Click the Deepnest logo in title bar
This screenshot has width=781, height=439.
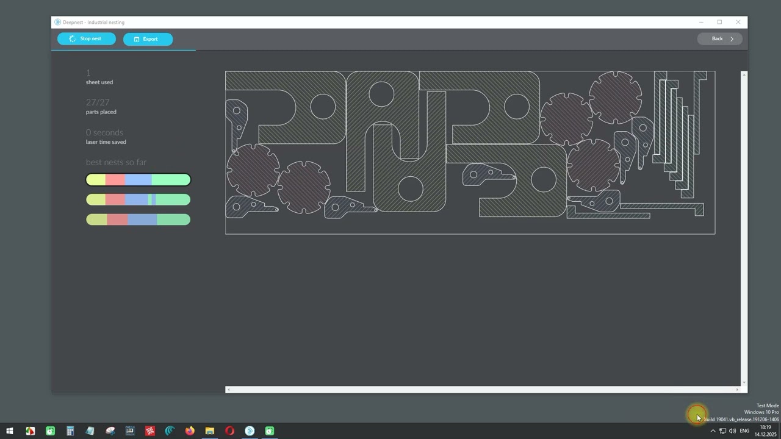click(x=58, y=22)
